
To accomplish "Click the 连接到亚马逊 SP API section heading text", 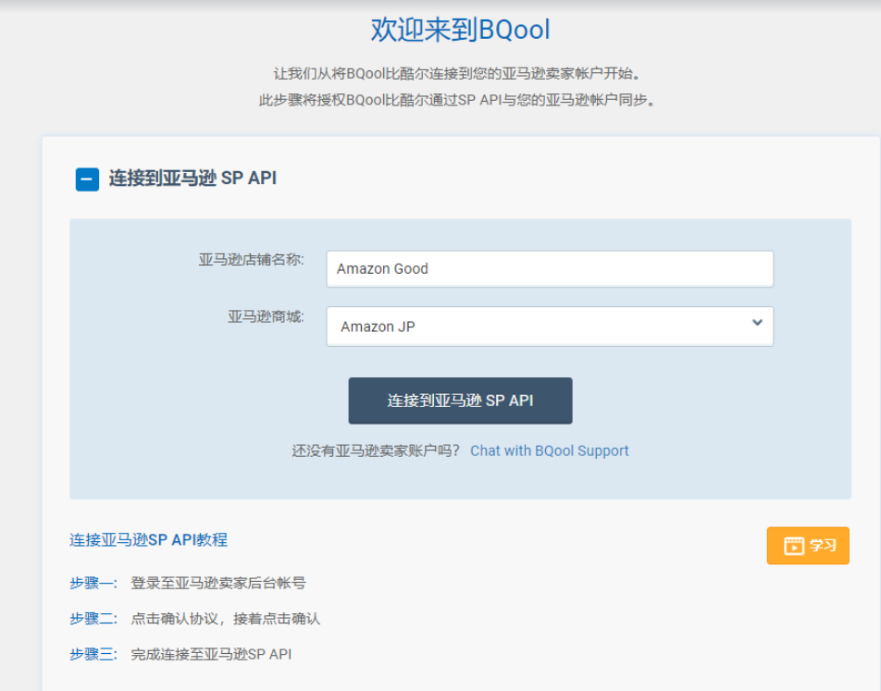I will 192,179.
